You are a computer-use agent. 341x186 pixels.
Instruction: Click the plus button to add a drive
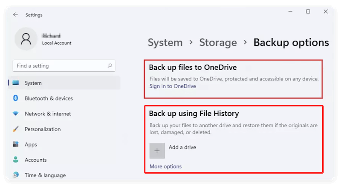157,151
